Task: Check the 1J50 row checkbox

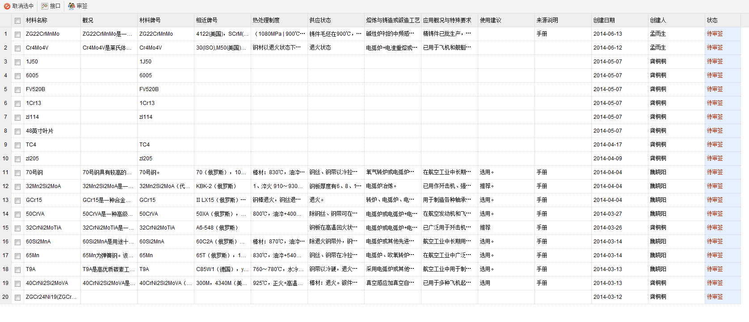Action: (x=17, y=62)
